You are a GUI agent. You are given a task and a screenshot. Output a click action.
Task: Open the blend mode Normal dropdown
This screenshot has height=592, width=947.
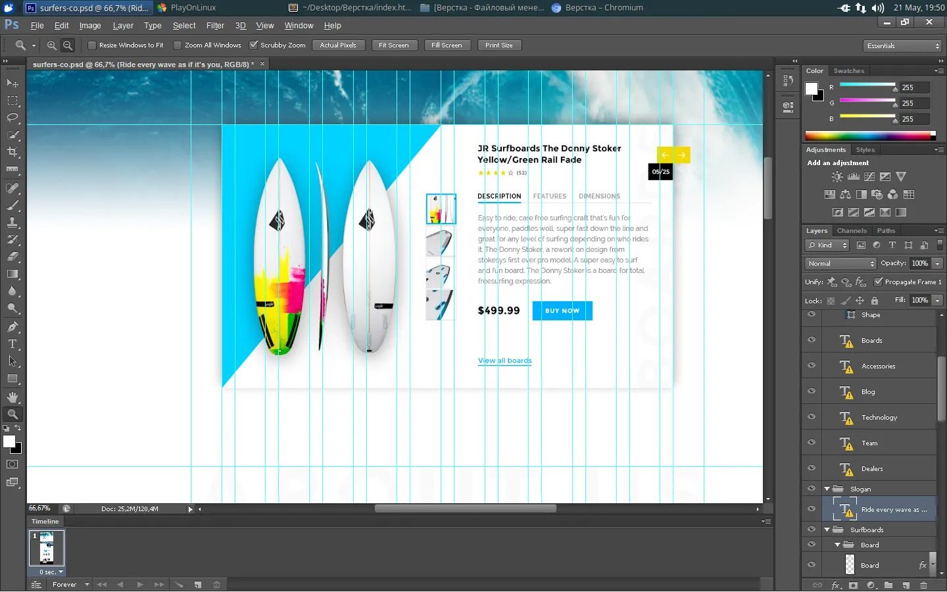pos(841,263)
